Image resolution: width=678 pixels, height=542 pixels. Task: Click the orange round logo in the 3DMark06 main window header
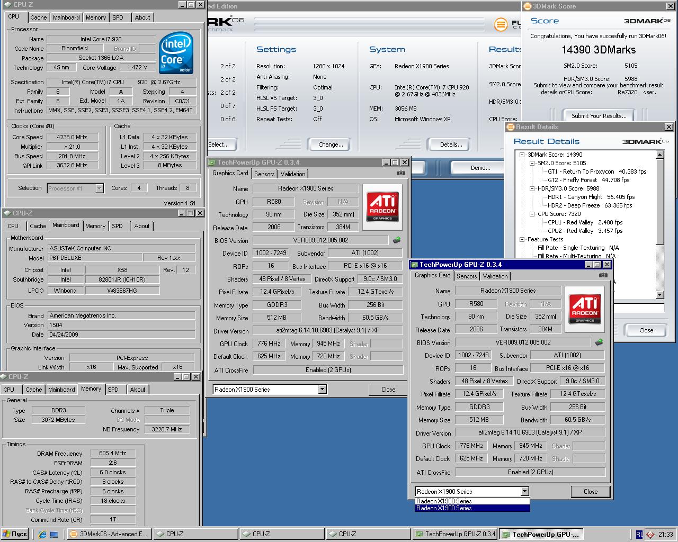click(500, 24)
